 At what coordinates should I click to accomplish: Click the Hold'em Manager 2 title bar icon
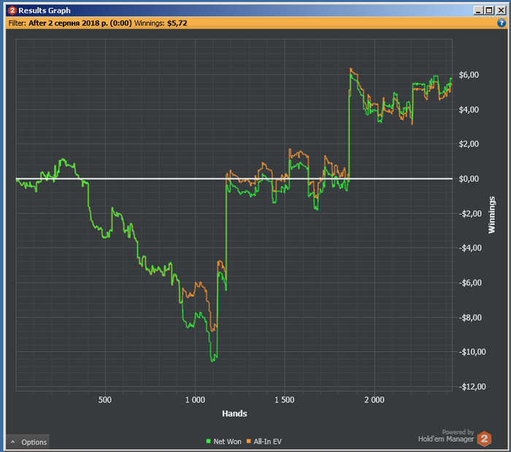click(x=12, y=10)
